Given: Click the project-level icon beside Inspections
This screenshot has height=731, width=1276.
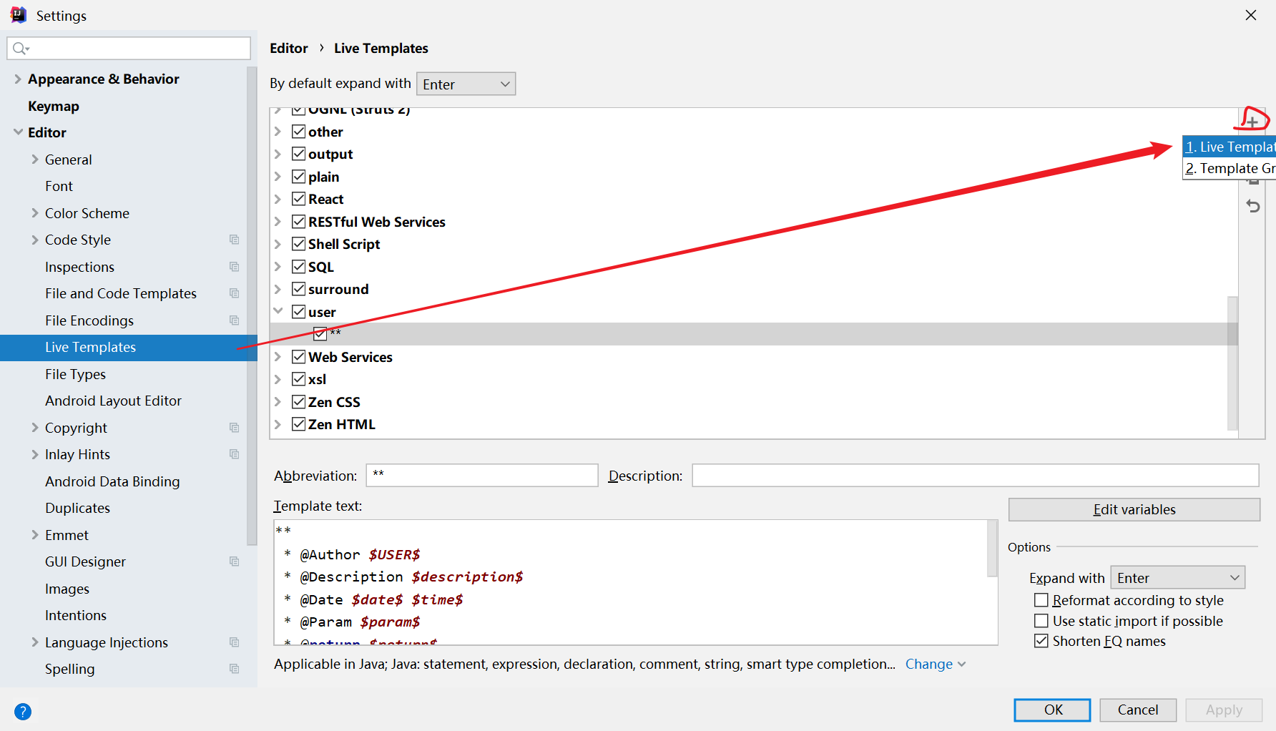Looking at the screenshot, I should pos(234,267).
